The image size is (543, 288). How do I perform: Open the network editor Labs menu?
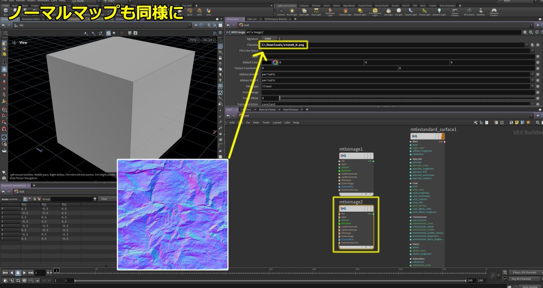coord(287,123)
